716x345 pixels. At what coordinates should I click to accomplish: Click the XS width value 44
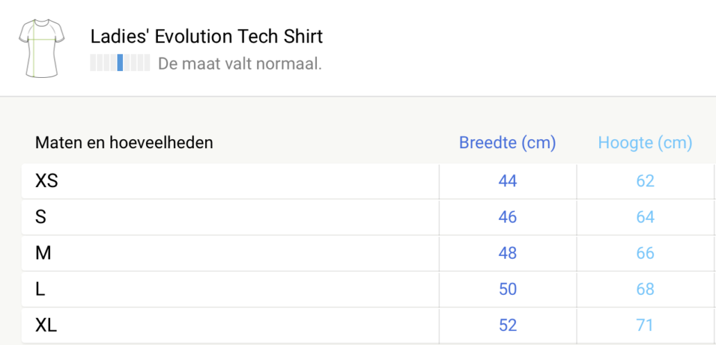pos(507,182)
